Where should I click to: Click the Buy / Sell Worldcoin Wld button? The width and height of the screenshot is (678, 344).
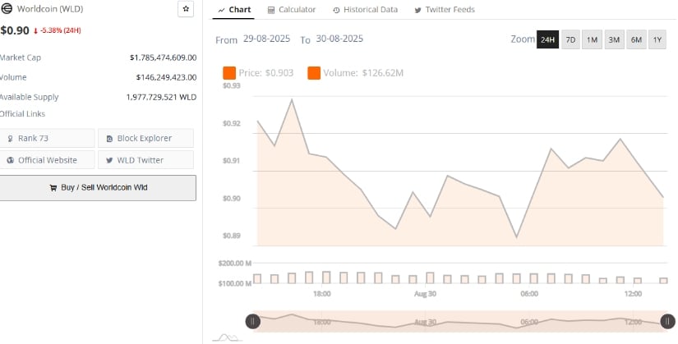click(x=98, y=187)
